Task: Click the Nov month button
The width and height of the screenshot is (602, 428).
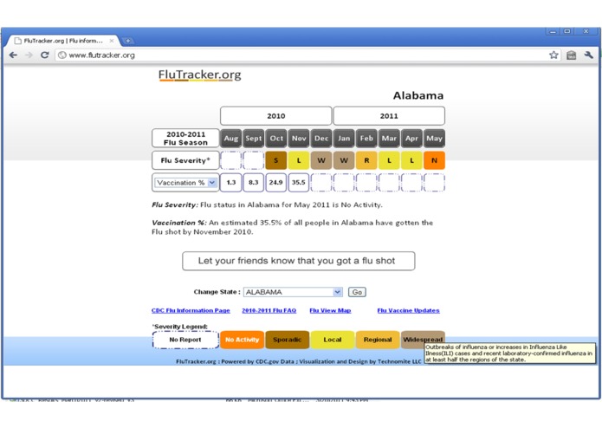Action: coord(299,138)
